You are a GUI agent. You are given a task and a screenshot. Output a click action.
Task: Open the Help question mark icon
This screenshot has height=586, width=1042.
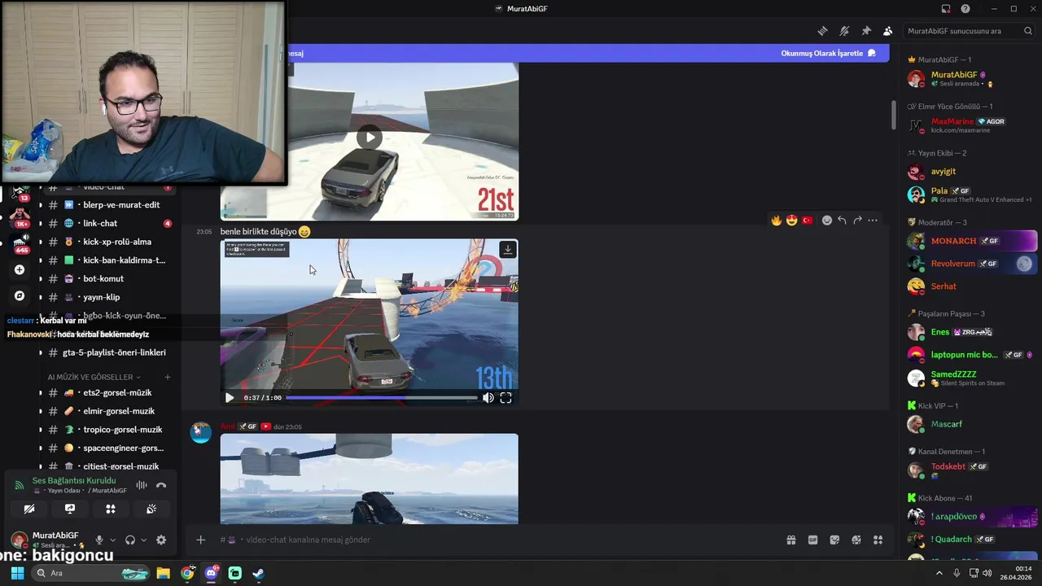[x=965, y=9]
